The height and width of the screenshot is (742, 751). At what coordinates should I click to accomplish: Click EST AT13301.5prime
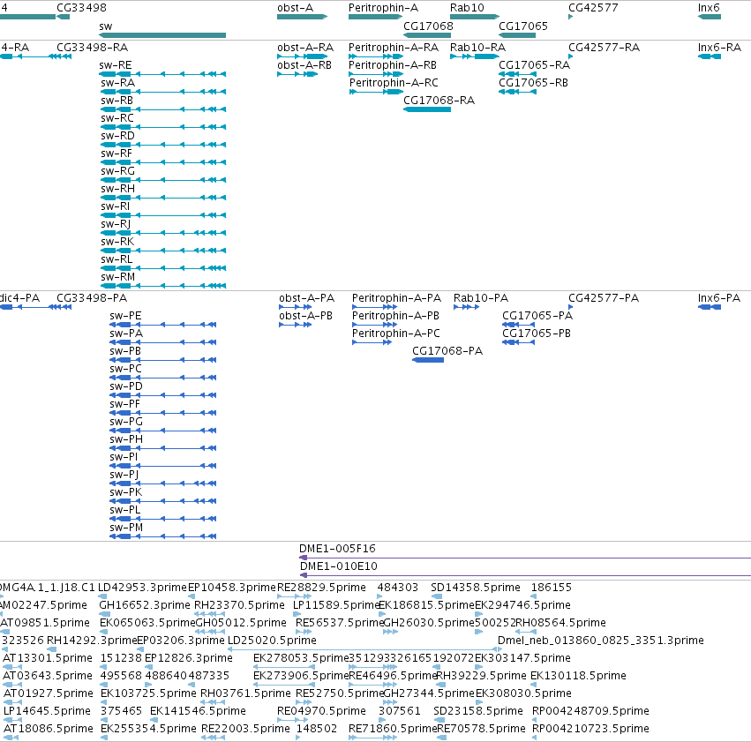pos(12,667)
